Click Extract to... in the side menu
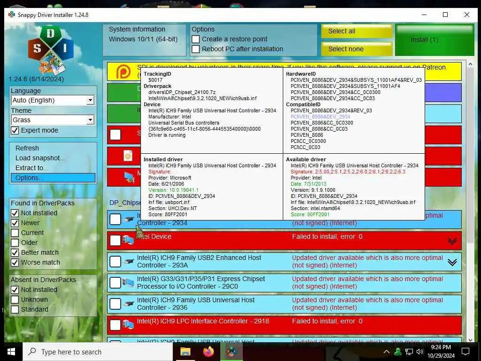This screenshot has width=481, height=361. tap(32, 168)
